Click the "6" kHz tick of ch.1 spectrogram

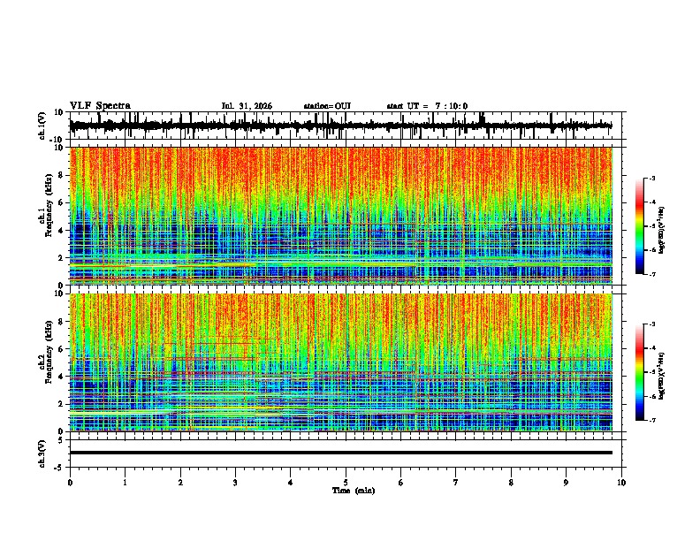click(61, 202)
